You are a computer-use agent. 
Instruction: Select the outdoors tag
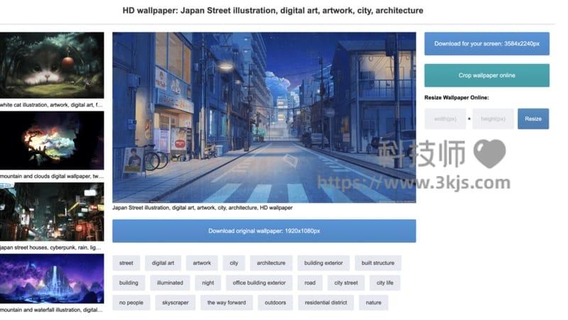(x=275, y=303)
